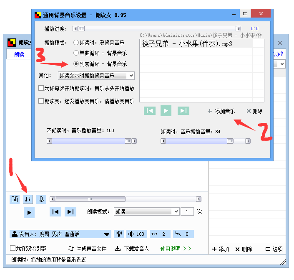
Task: Click 下载发音人 label
Action: click(136, 249)
